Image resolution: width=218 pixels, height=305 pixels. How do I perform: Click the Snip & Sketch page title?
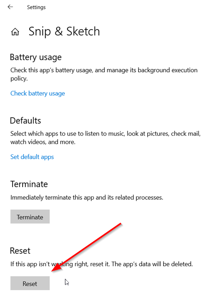tap(64, 31)
